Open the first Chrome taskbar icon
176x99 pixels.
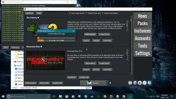point(105,97)
